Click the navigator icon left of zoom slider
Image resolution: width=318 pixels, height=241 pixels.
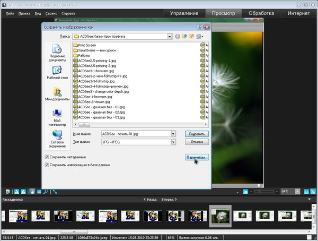point(245,192)
